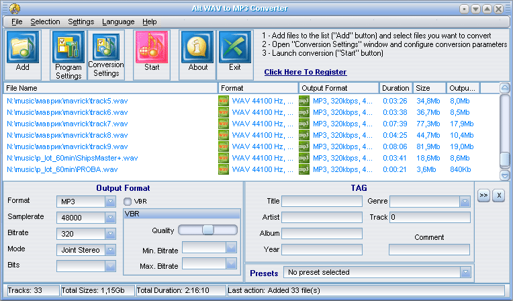Click the WAV format icon for track9.wav
513x301 pixels.
tap(224, 146)
